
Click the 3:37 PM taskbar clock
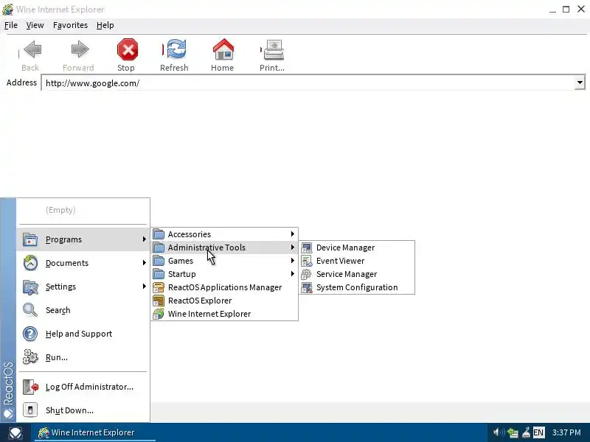tap(566, 432)
